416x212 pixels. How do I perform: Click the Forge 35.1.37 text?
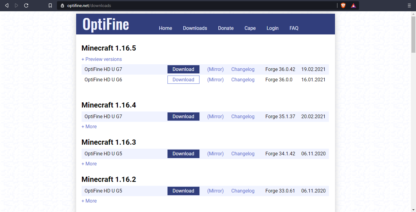tap(280, 116)
